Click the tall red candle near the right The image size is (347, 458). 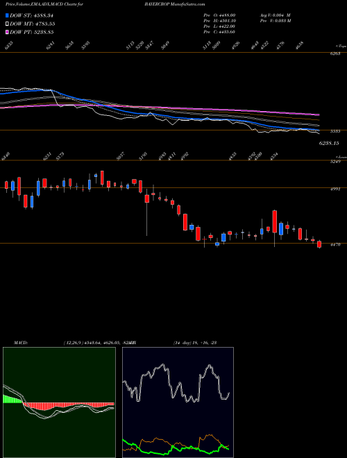tap(275, 221)
